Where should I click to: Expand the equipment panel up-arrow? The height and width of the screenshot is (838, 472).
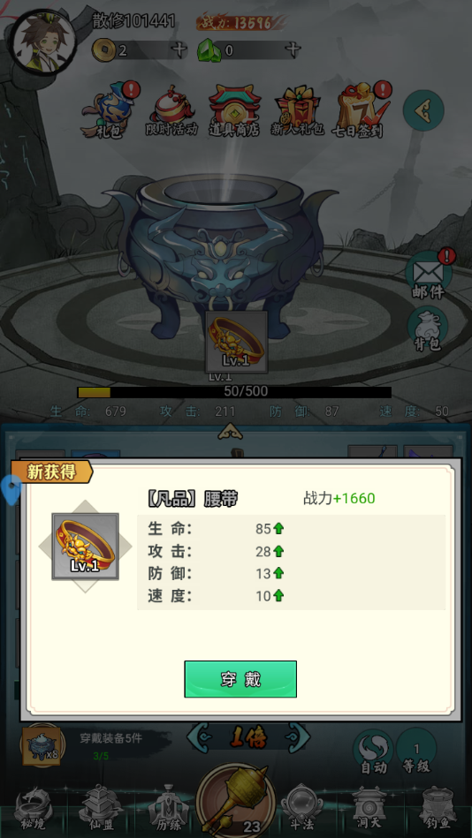(x=231, y=430)
